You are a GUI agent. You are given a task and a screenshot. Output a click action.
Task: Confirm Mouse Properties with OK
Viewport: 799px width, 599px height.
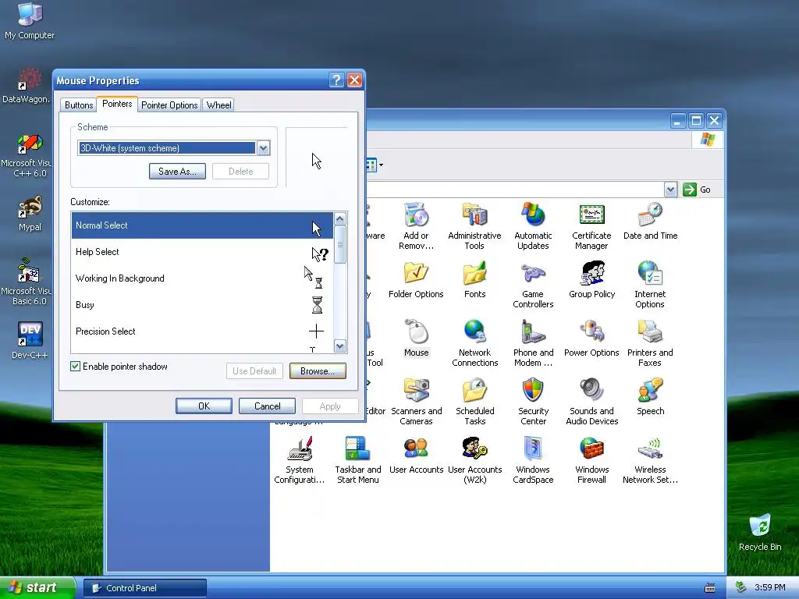tap(204, 406)
